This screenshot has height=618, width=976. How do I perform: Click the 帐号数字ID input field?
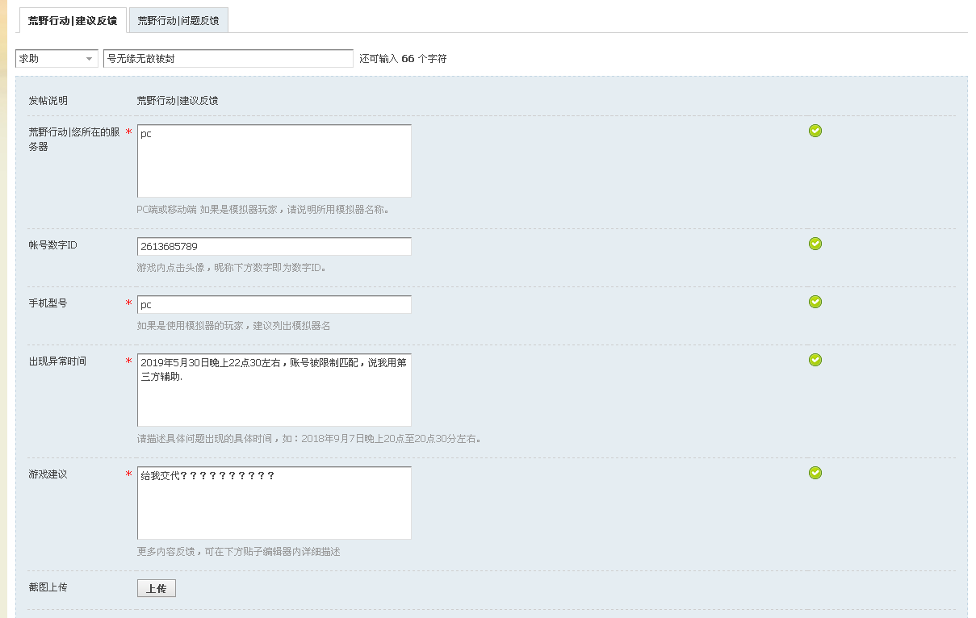tap(274, 246)
